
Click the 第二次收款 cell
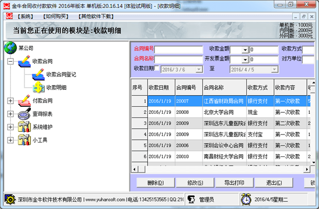pos(290,123)
